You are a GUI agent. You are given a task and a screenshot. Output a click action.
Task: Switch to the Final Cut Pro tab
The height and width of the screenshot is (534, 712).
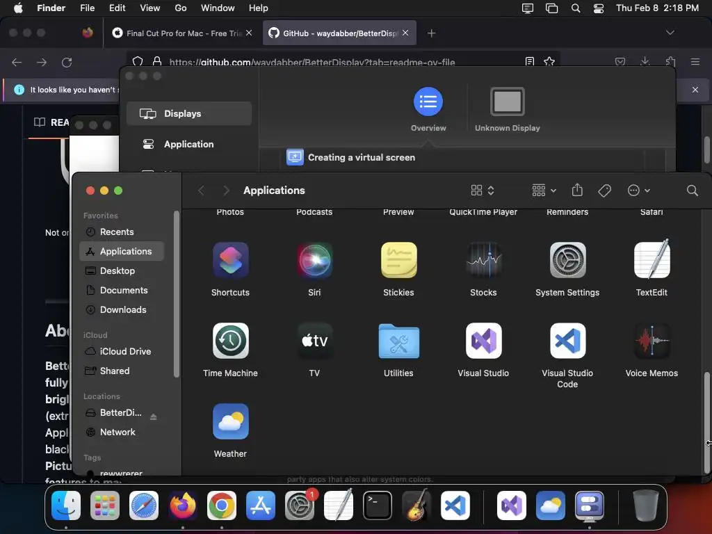(181, 33)
